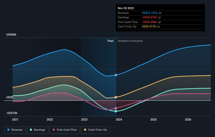Click the 2026 x-axis label
The height and width of the screenshot is (137, 215).
188,119
